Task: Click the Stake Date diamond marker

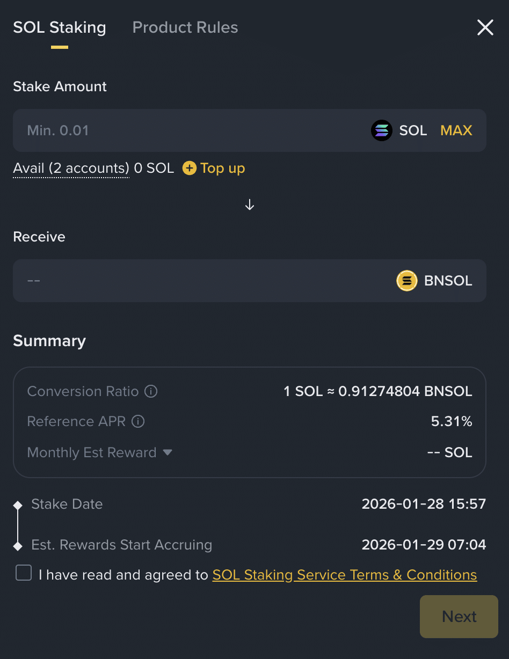Action: click(18, 504)
